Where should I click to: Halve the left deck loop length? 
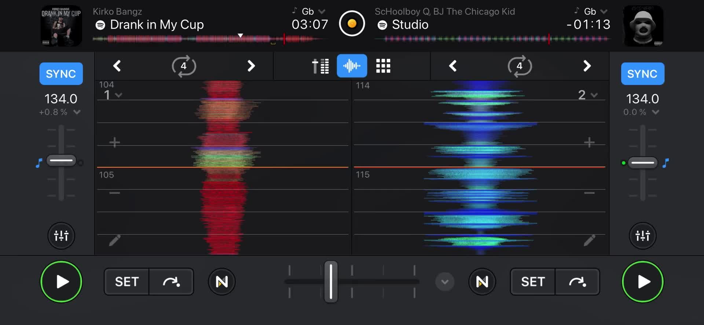[117, 66]
